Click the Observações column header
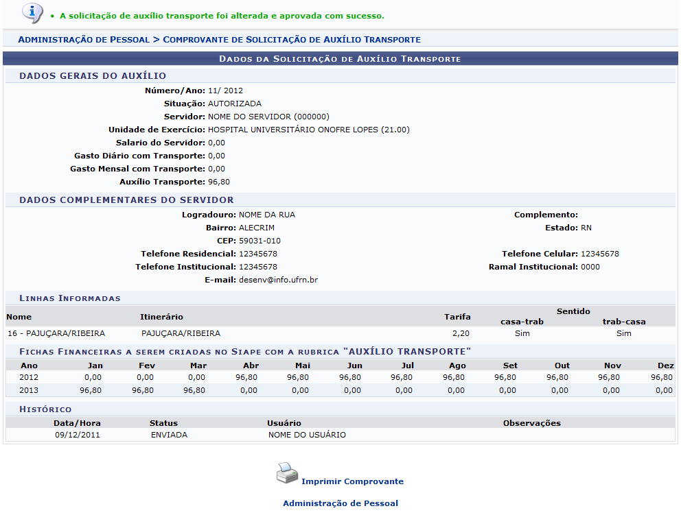The height and width of the screenshot is (515, 681). (531, 423)
